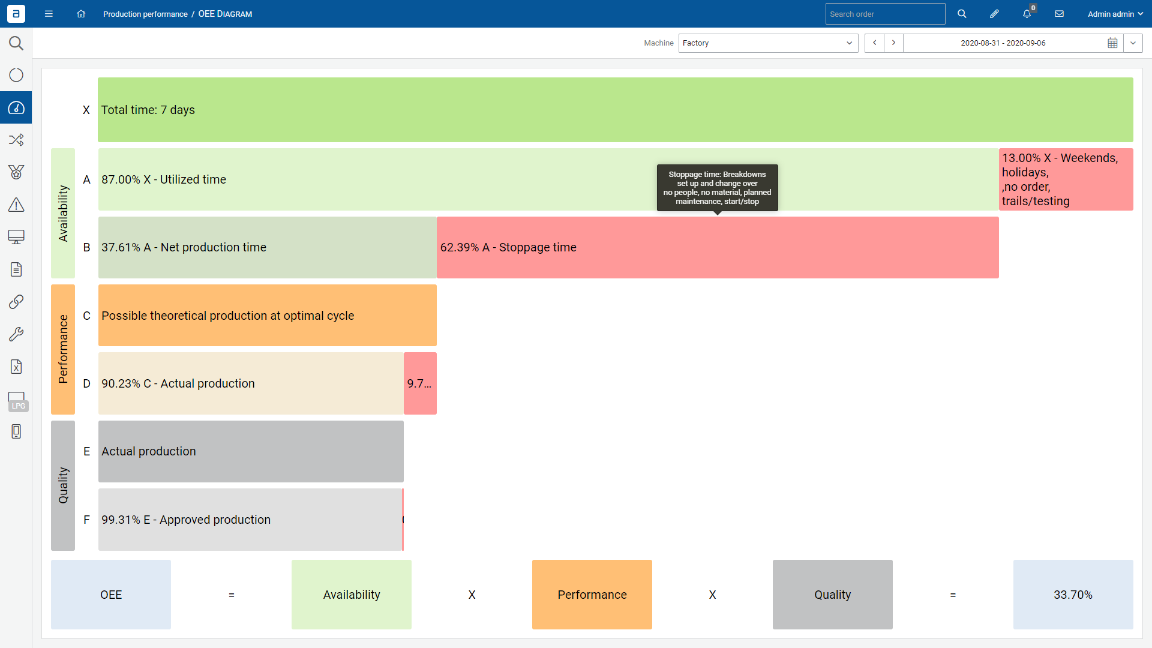The width and height of the screenshot is (1152, 648).
Task: Open document sidebar icon
Action: (16, 269)
